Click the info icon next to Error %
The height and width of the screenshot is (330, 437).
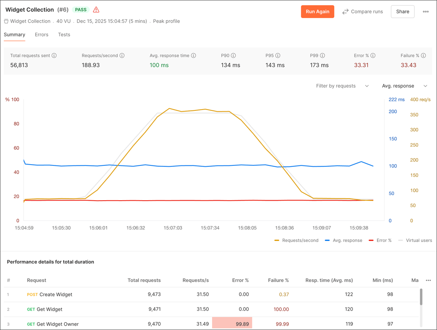372,55
